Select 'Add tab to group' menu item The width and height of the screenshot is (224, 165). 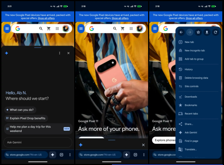(x=198, y=59)
